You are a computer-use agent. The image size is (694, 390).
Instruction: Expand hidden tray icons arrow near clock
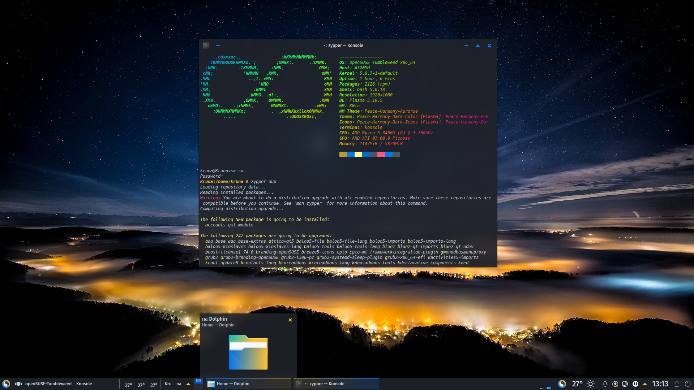(x=645, y=384)
